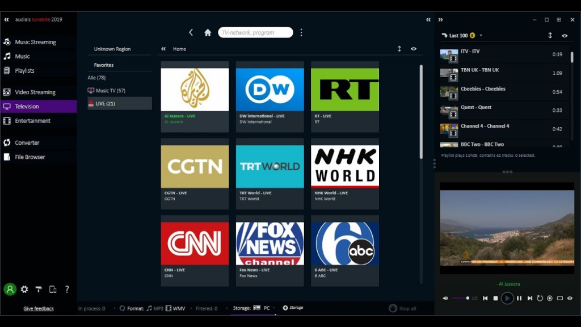Screen dimensions: 581x327
Task: Open the Converter section
Action: pyautogui.click(x=39, y=142)
